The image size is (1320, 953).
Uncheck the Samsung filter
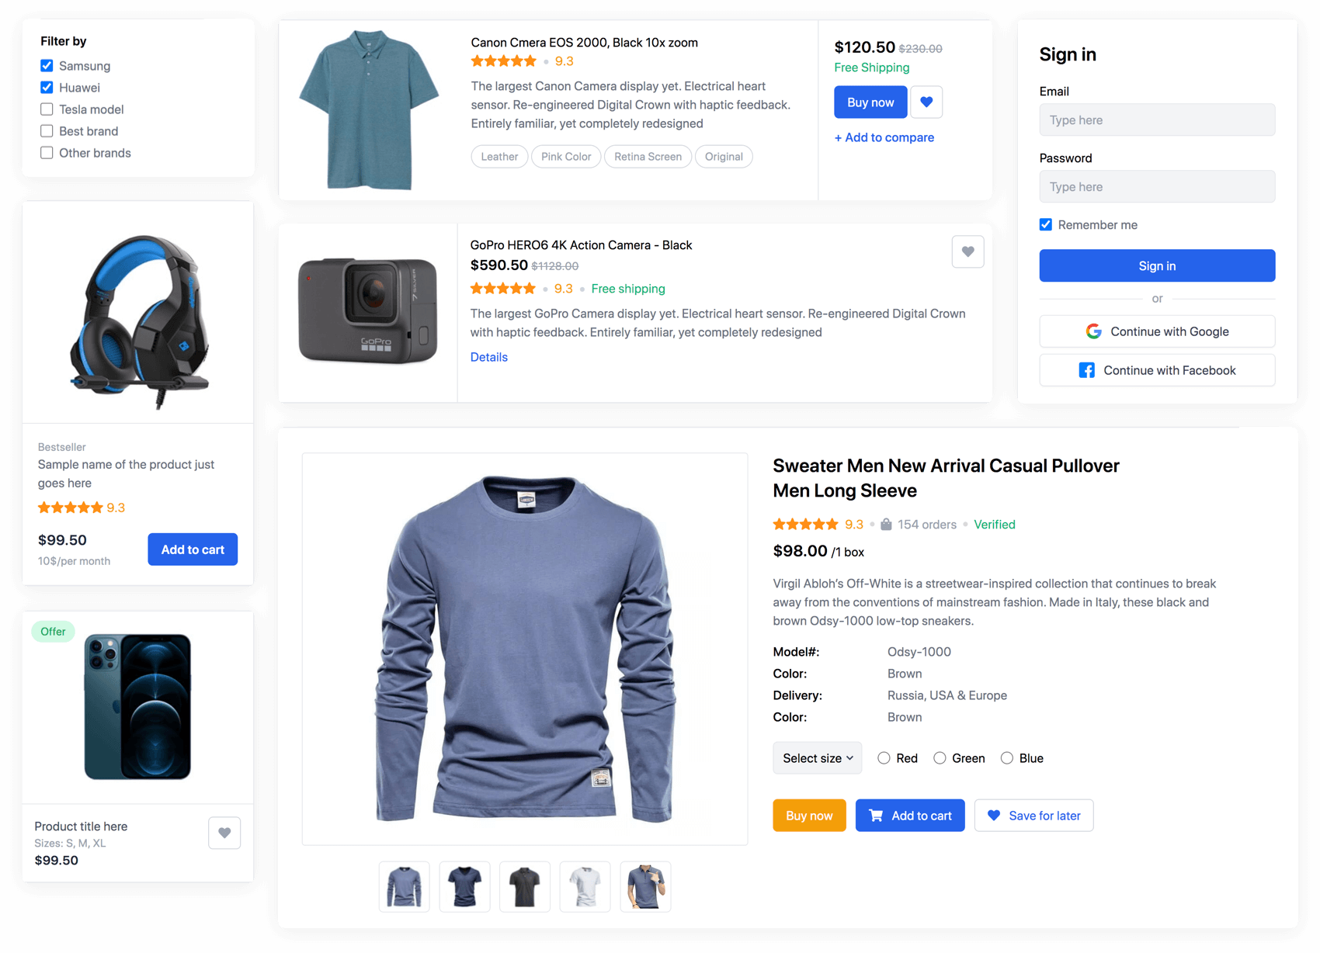pos(47,66)
